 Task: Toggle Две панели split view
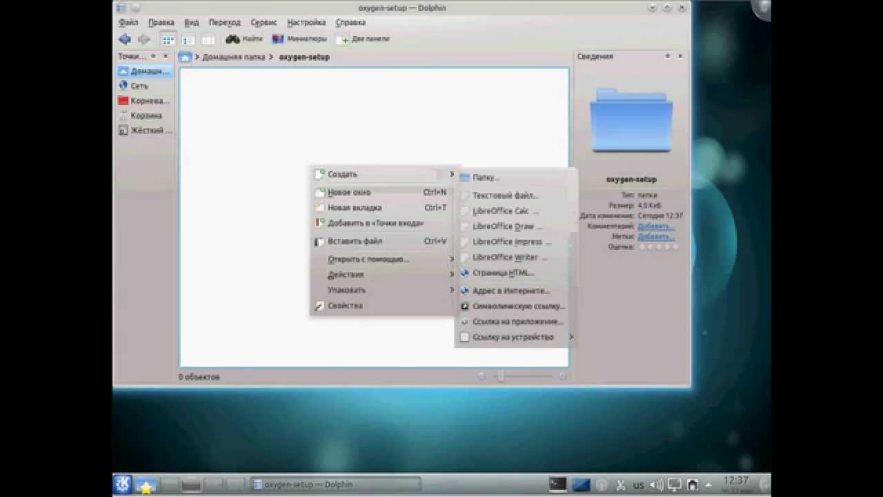click(363, 39)
